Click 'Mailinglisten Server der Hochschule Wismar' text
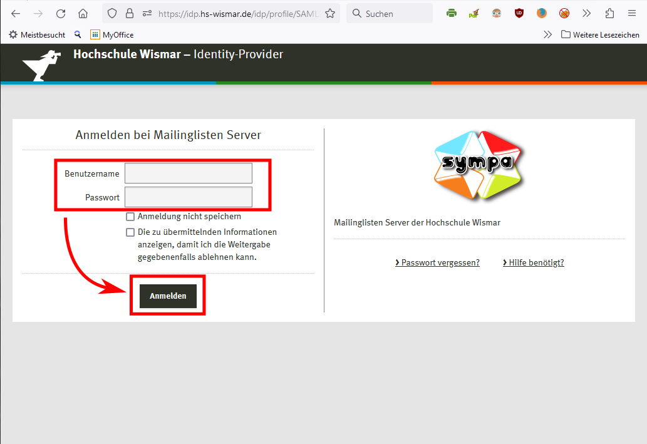 click(417, 222)
